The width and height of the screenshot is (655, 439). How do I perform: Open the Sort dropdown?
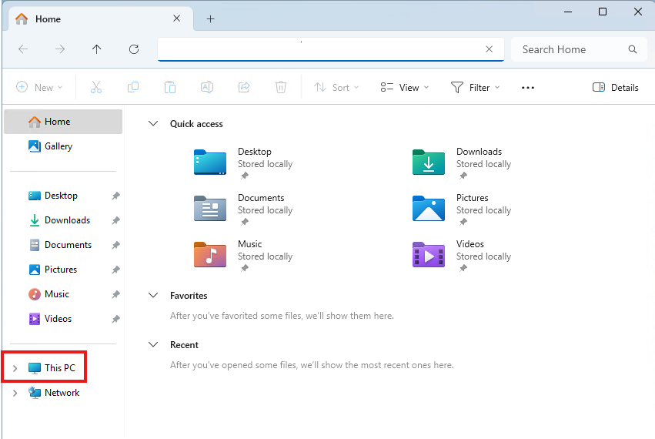(x=336, y=87)
